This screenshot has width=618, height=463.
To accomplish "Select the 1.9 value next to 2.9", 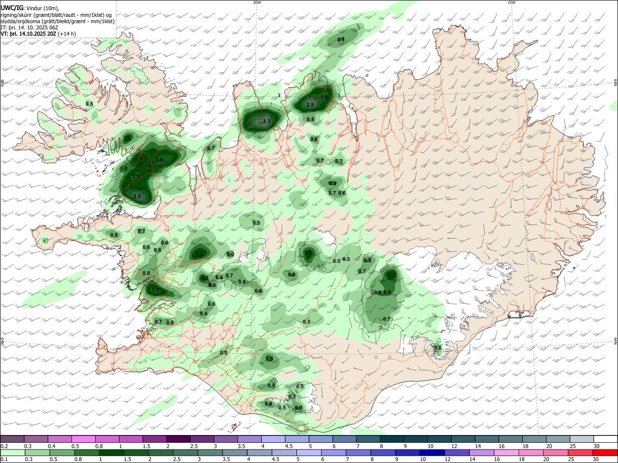I will [x=324, y=97].
